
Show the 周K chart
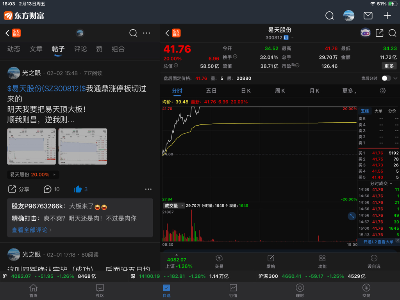click(280, 91)
